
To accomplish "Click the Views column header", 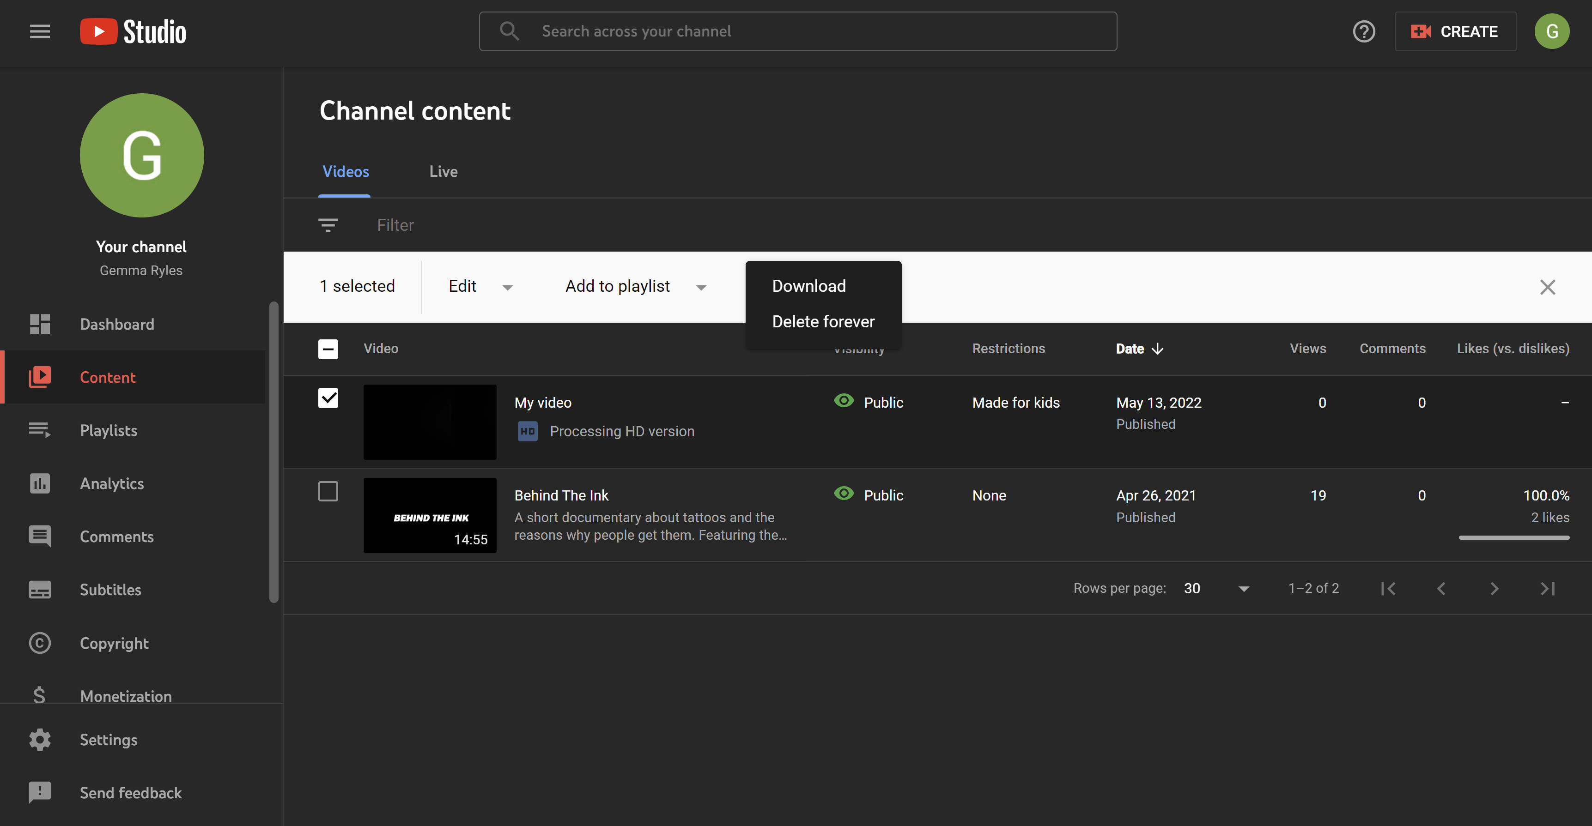I will pyautogui.click(x=1308, y=349).
